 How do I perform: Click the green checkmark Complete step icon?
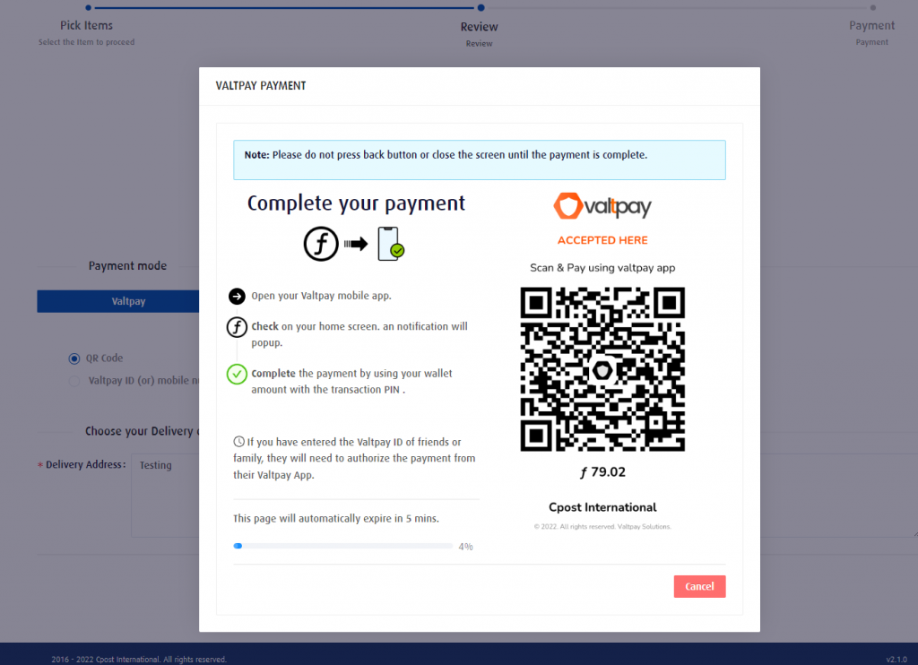point(237,374)
